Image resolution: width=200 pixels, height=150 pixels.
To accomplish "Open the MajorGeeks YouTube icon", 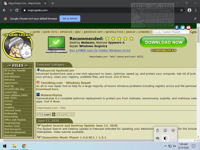I will click(188, 27).
